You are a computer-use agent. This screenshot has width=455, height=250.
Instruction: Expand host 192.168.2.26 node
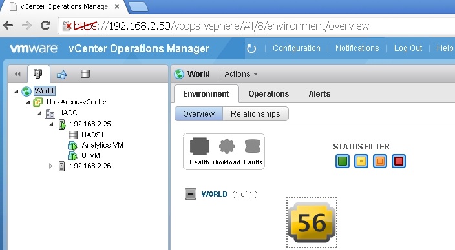click(50, 166)
